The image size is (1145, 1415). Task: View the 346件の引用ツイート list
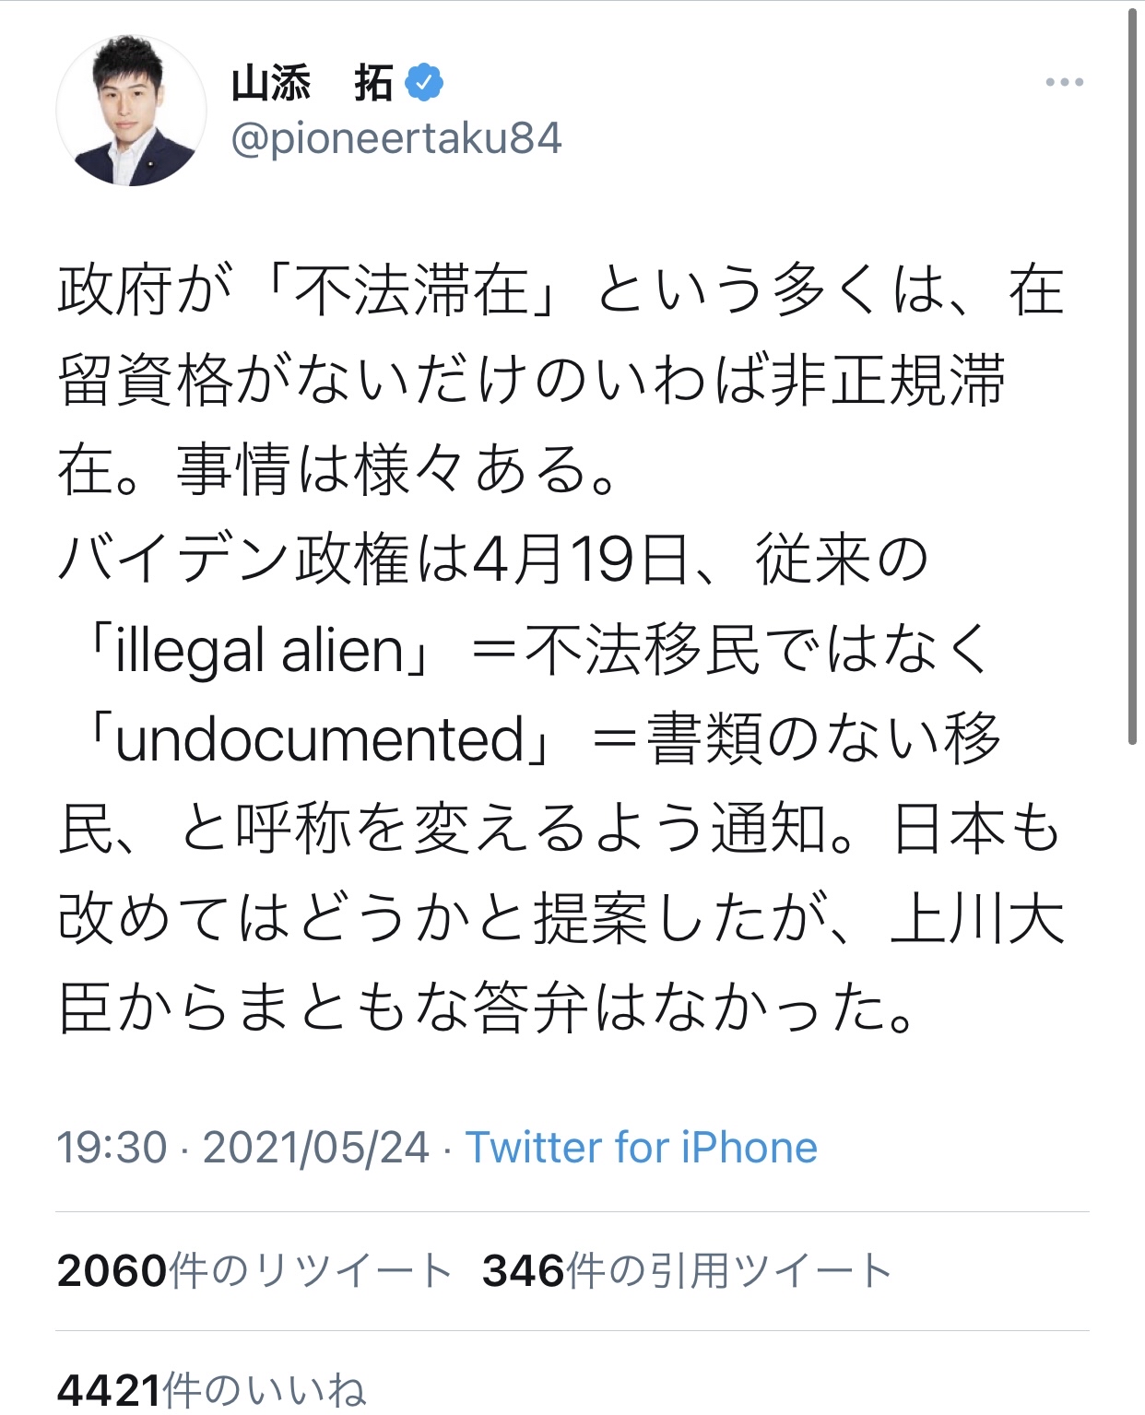[687, 1271]
